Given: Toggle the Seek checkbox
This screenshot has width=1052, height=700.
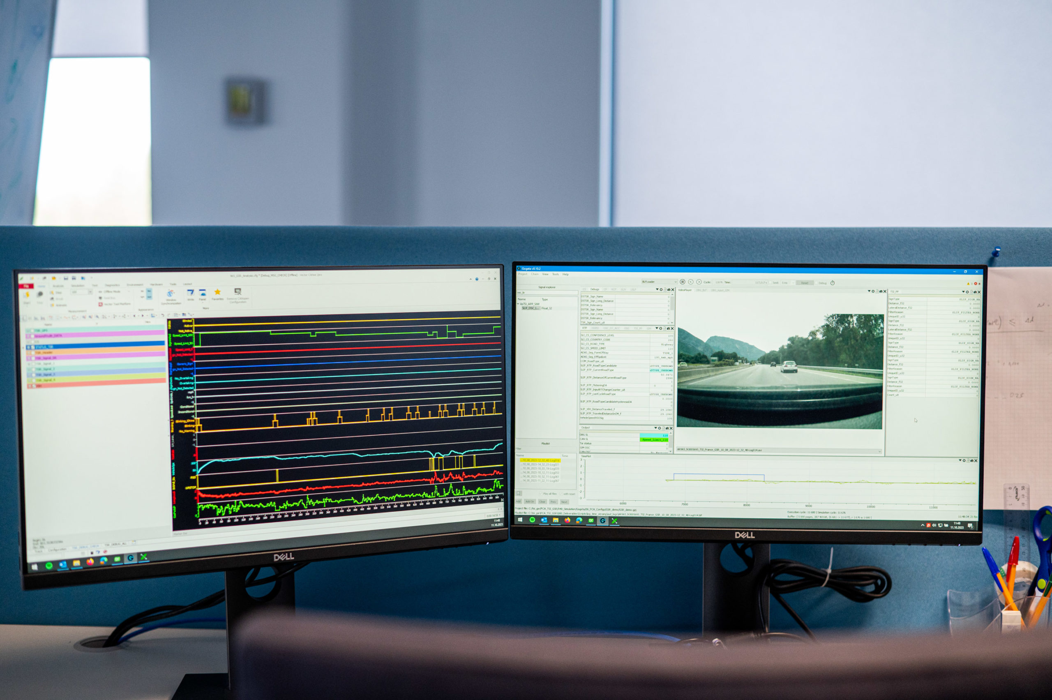Looking at the screenshot, I should click(771, 283).
